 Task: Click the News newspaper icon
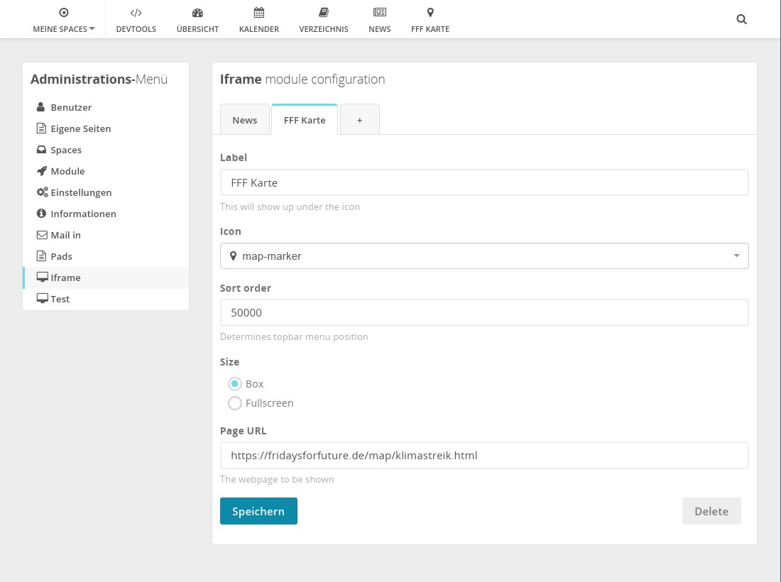tap(380, 13)
